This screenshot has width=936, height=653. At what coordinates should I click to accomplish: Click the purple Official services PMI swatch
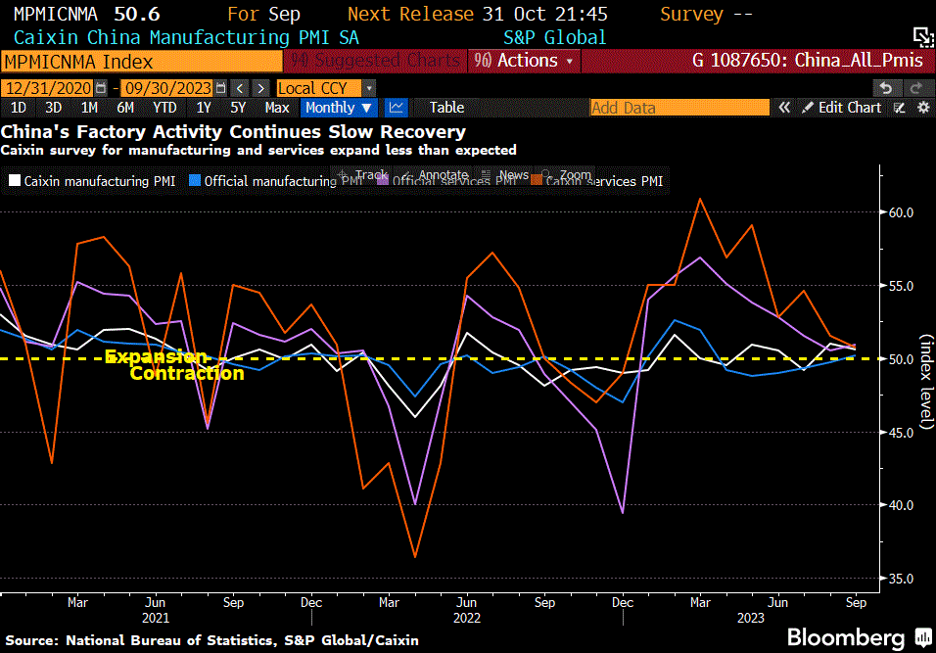tap(383, 180)
